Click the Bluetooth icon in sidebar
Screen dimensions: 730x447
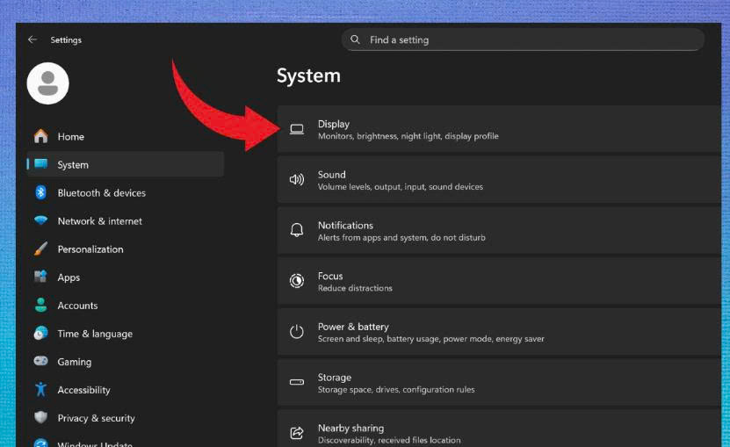41,192
